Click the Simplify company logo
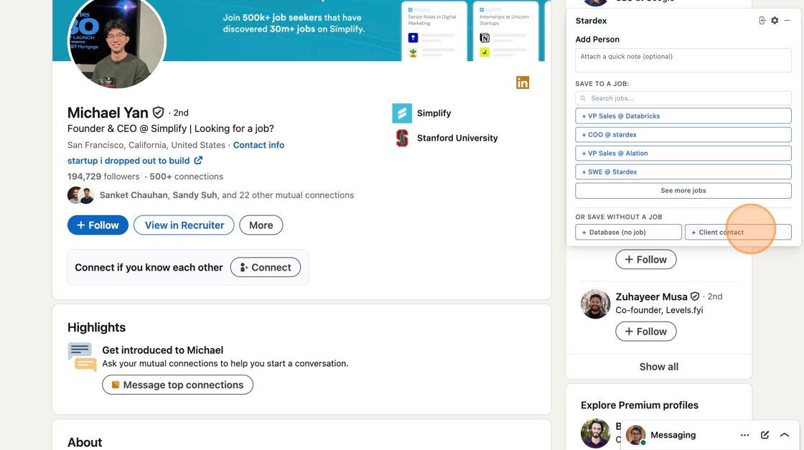 coord(402,113)
